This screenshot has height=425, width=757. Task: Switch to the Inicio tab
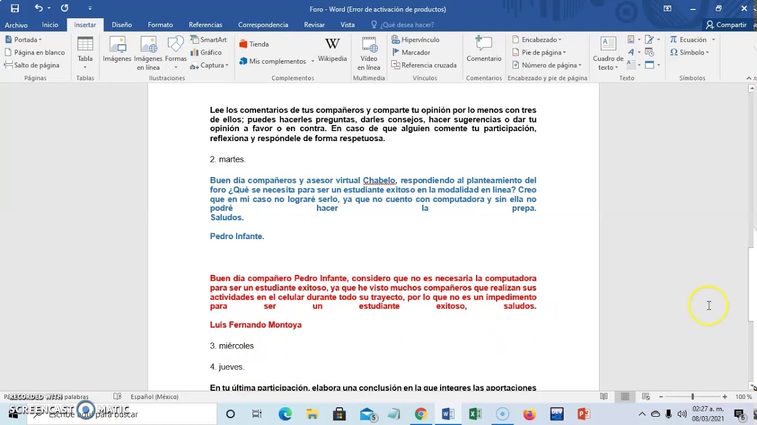pyautogui.click(x=50, y=25)
